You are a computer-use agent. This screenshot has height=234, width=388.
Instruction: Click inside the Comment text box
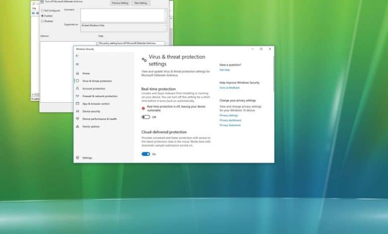point(122,15)
